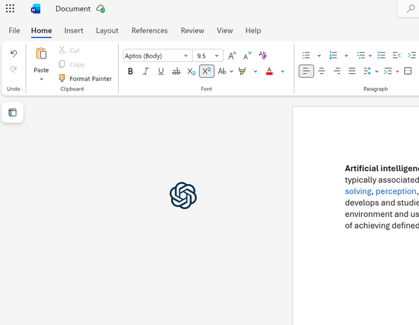Toggle Italic formatting
419x325 pixels.
pyautogui.click(x=145, y=71)
